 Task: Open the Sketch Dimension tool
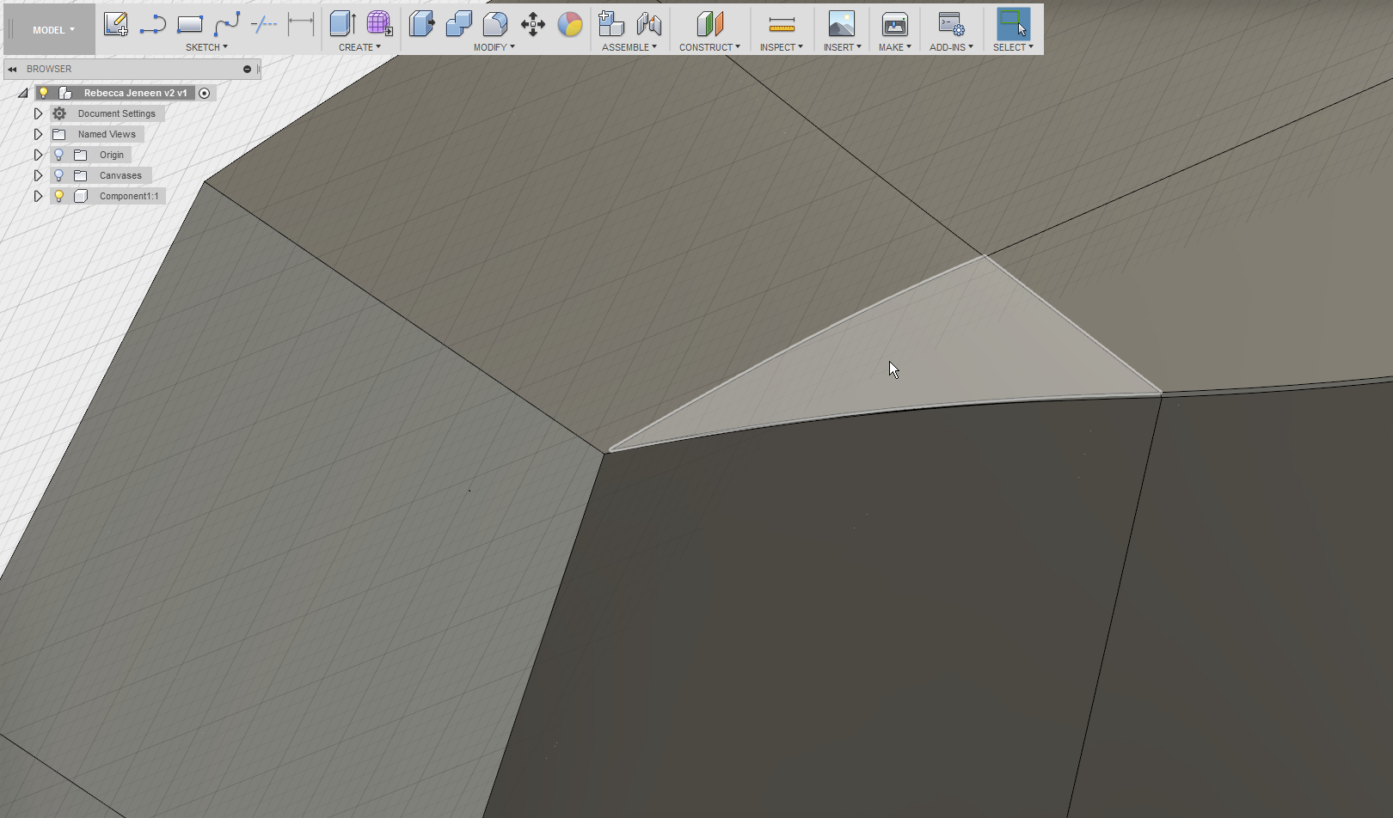301,24
